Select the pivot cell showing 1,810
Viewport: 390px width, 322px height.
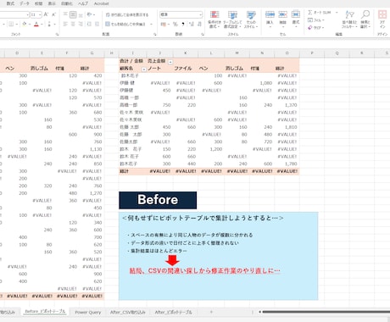click(x=291, y=127)
